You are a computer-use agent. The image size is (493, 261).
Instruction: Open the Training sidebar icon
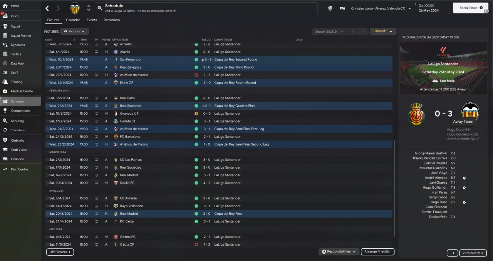[x=5, y=82]
